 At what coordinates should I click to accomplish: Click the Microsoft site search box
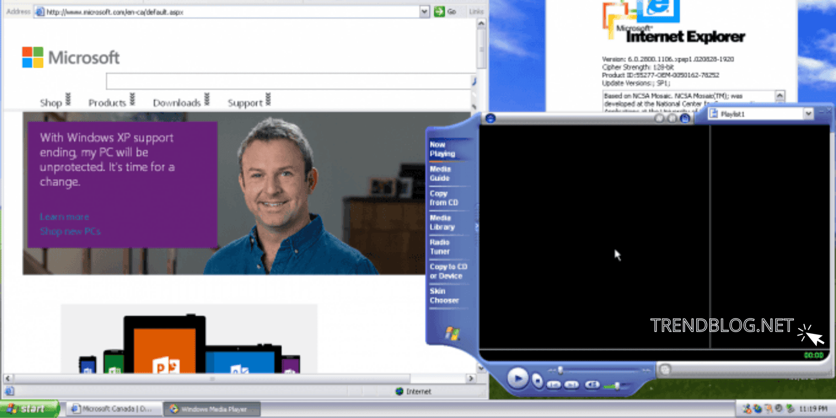(288, 81)
